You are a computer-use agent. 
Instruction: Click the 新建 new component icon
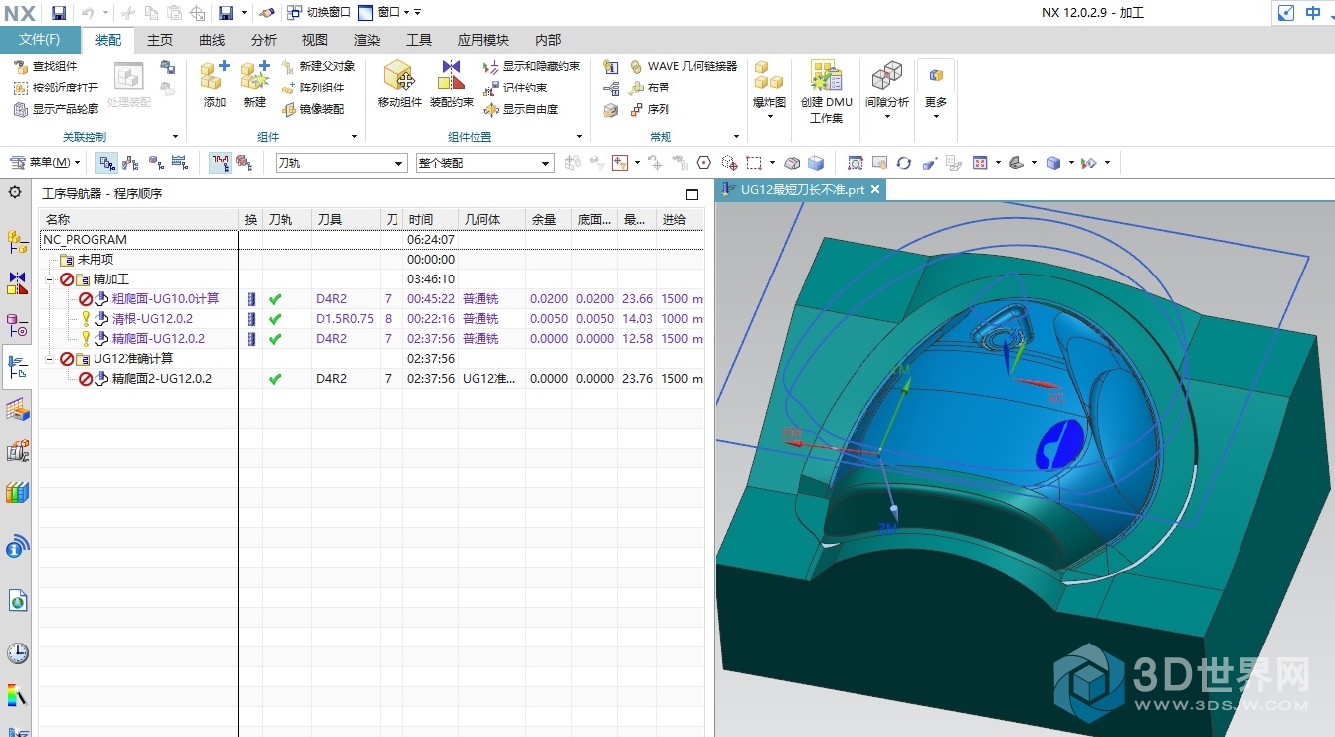[255, 84]
